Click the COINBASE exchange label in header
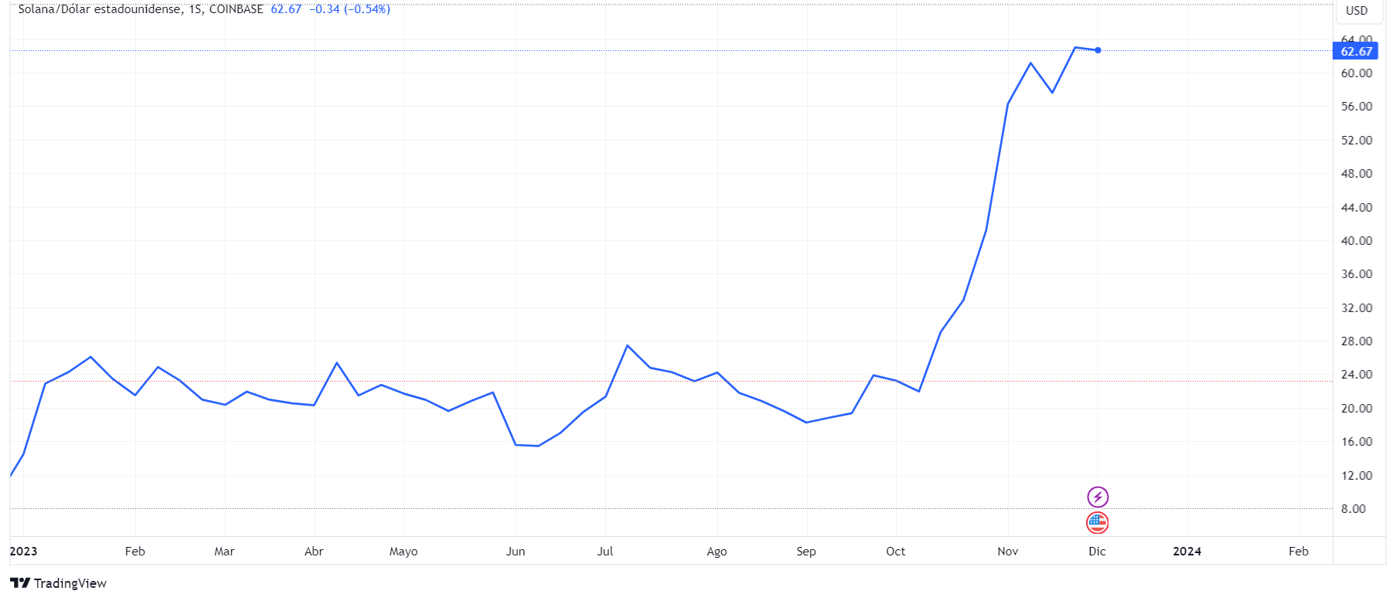 click(x=236, y=9)
